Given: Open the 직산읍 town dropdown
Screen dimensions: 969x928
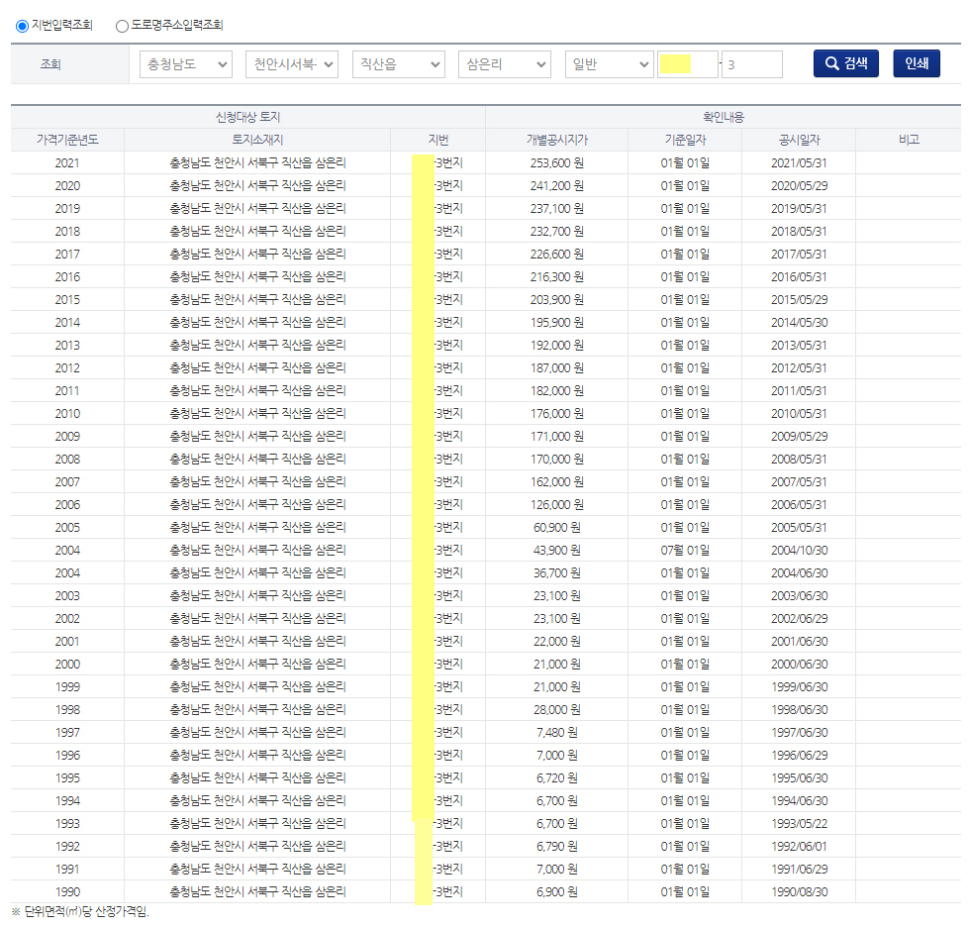Looking at the screenshot, I should pos(398,64).
